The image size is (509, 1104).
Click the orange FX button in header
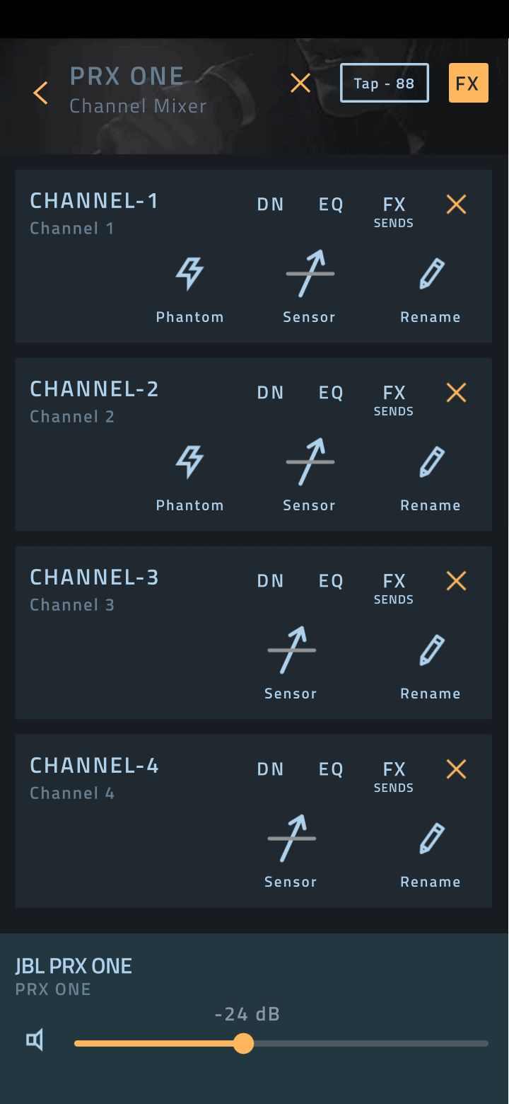tap(468, 84)
